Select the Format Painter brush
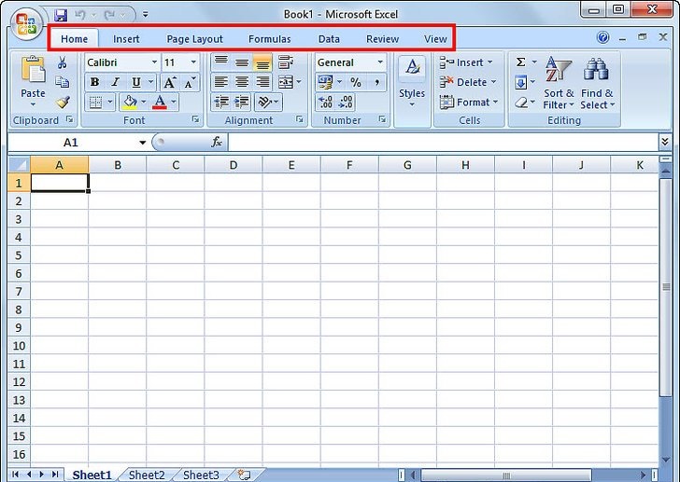 63,103
